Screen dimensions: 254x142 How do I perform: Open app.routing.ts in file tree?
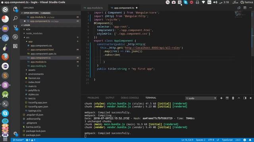(x=38, y=66)
